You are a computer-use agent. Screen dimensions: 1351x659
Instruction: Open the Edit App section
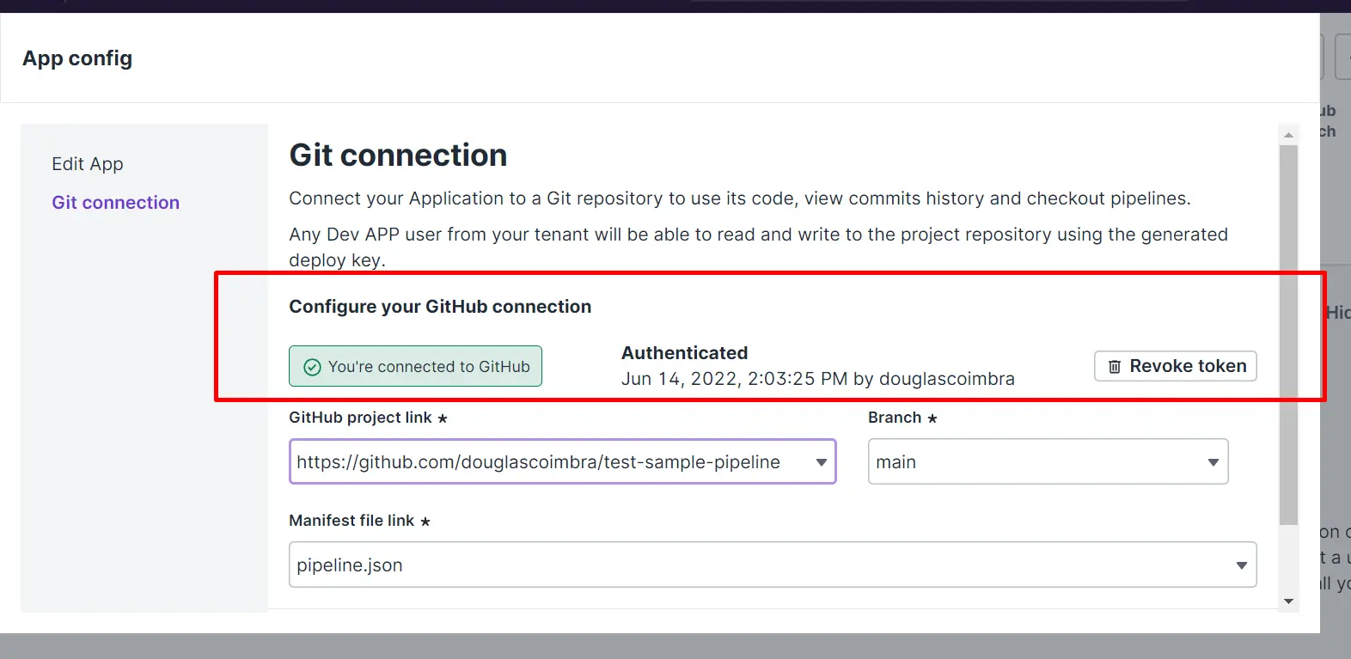pos(88,164)
